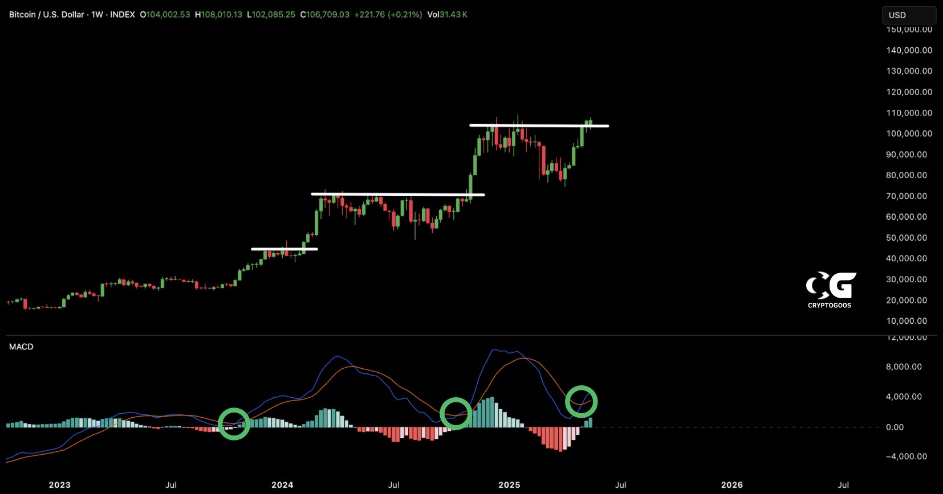Screen dimensions: 943x494
Task: Click the latest green MACD histogram bar
Action: coord(591,422)
